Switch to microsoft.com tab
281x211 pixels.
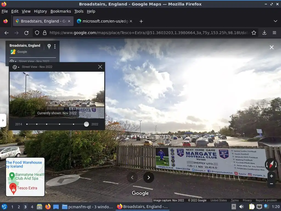click(105, 21)
